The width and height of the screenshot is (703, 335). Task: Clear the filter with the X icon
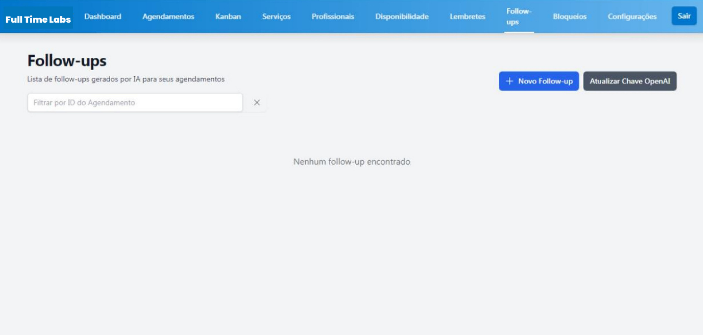pos(257,102)
